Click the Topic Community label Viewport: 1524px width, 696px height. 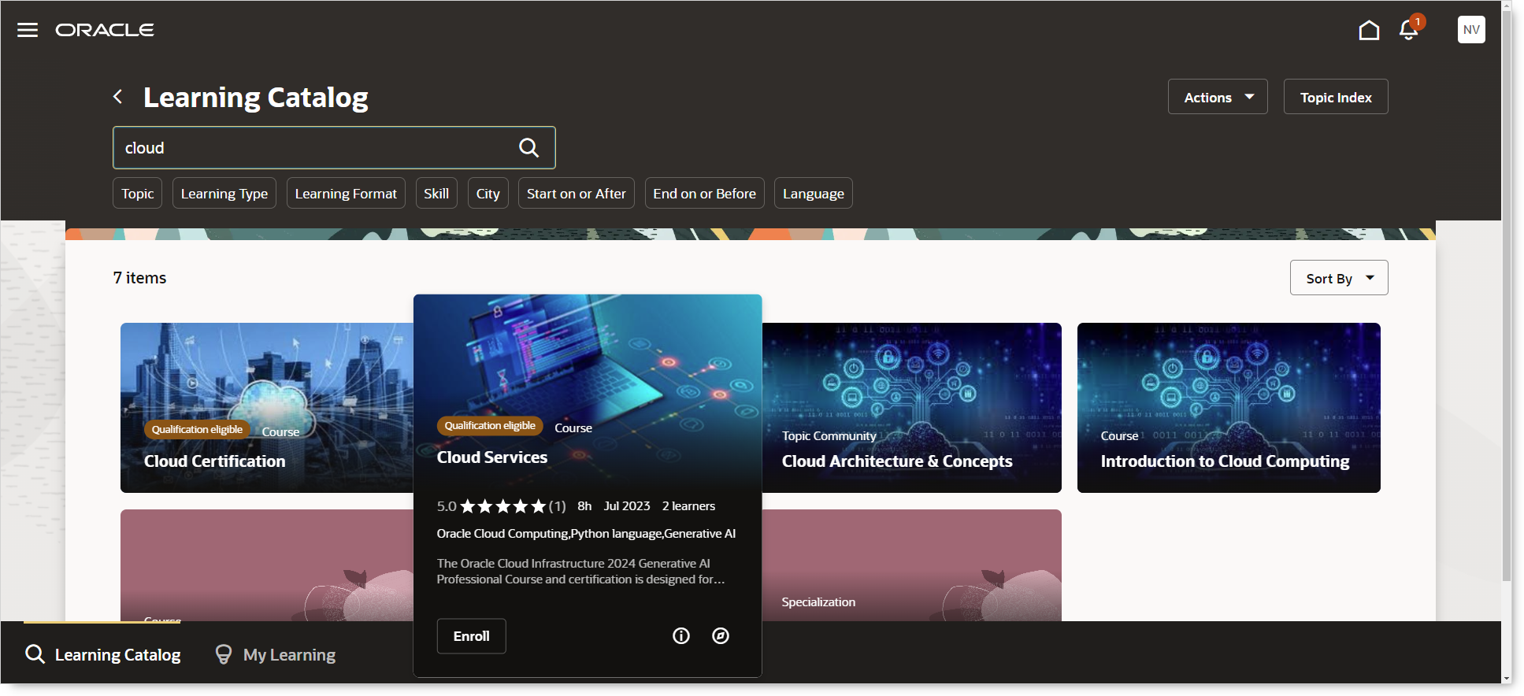(x=829, y=436)
